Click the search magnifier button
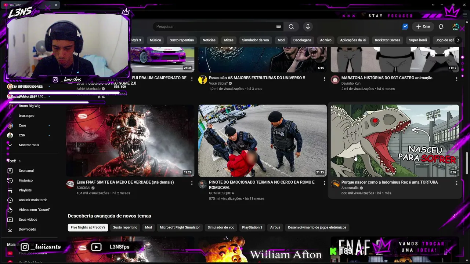Viewport: 470px width, 264px height. [x=291, y=27]
